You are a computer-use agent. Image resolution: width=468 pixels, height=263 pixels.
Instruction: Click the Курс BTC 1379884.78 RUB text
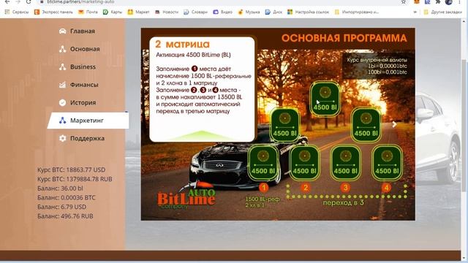tap(75, 179)
